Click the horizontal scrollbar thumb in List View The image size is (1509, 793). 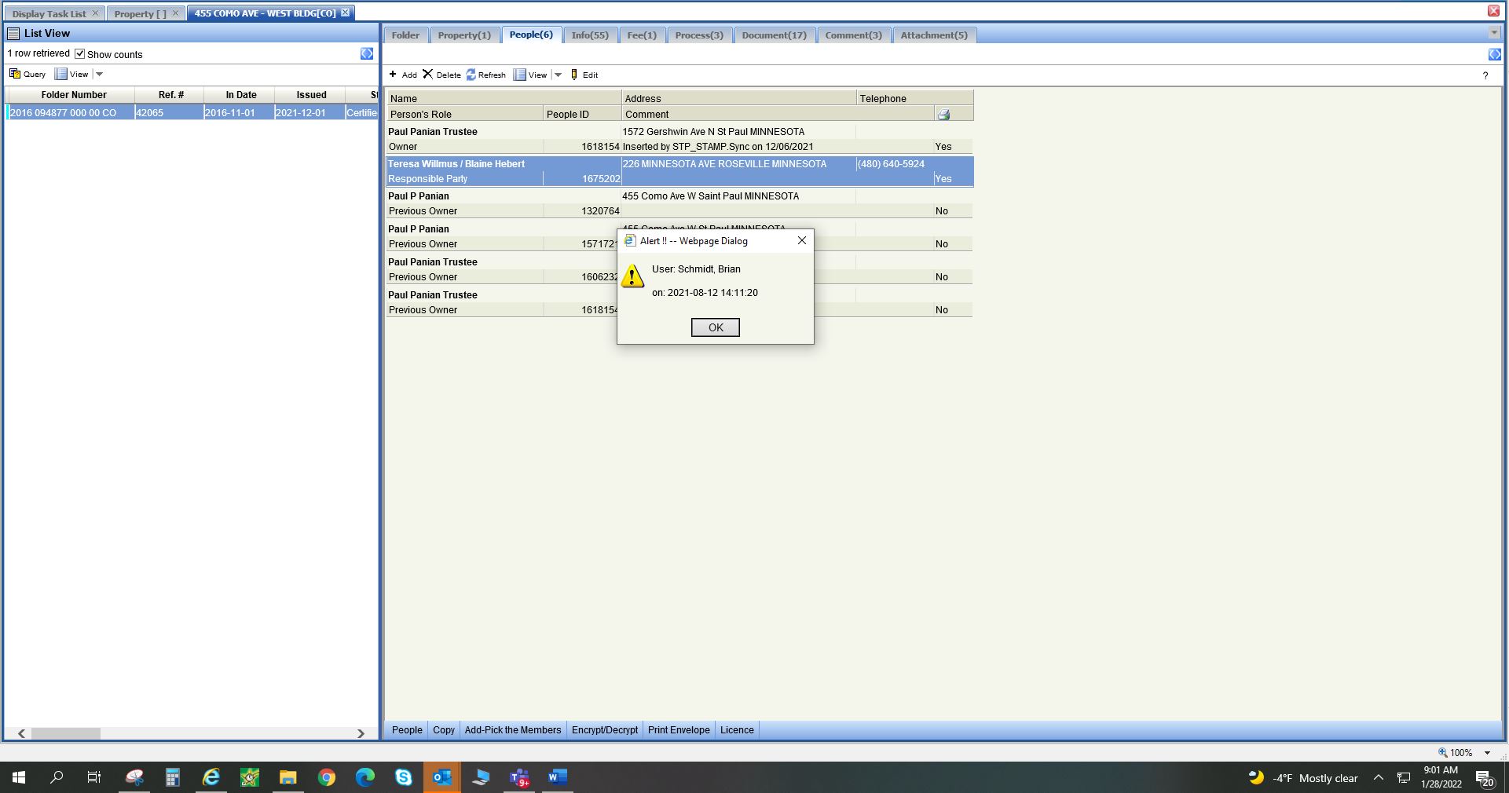click(66, 733)
